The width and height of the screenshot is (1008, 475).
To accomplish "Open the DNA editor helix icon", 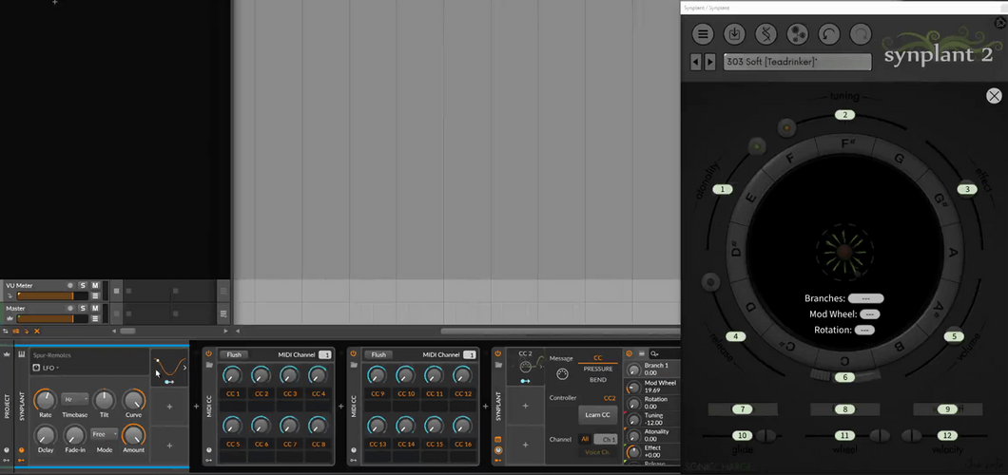I will tap(766, 33).
